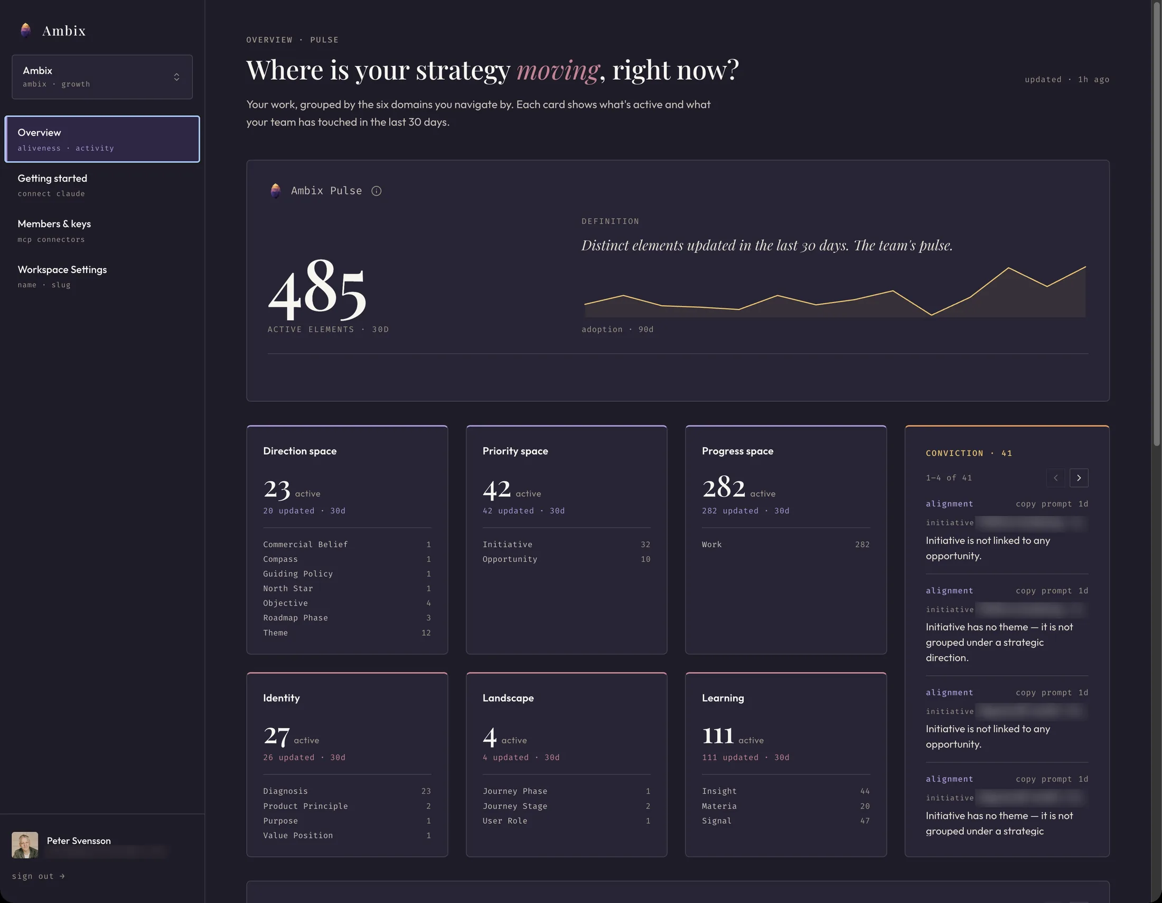Click the Initiative row showing 32

566,544
